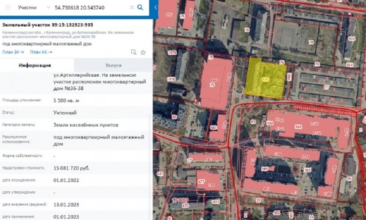Open the hamburger menu in the search bar
This screenshot has height=220, width=366.
click(8, 7)
